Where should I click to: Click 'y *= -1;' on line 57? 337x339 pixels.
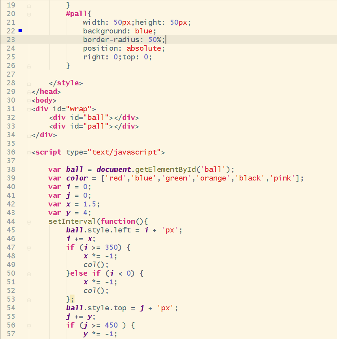pos(101,334)
